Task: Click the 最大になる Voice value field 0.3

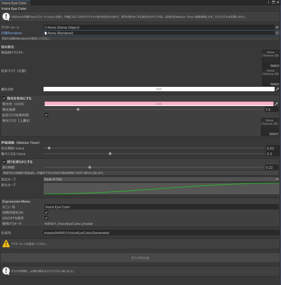Action: pyautogui.click(x=273, y=154)
